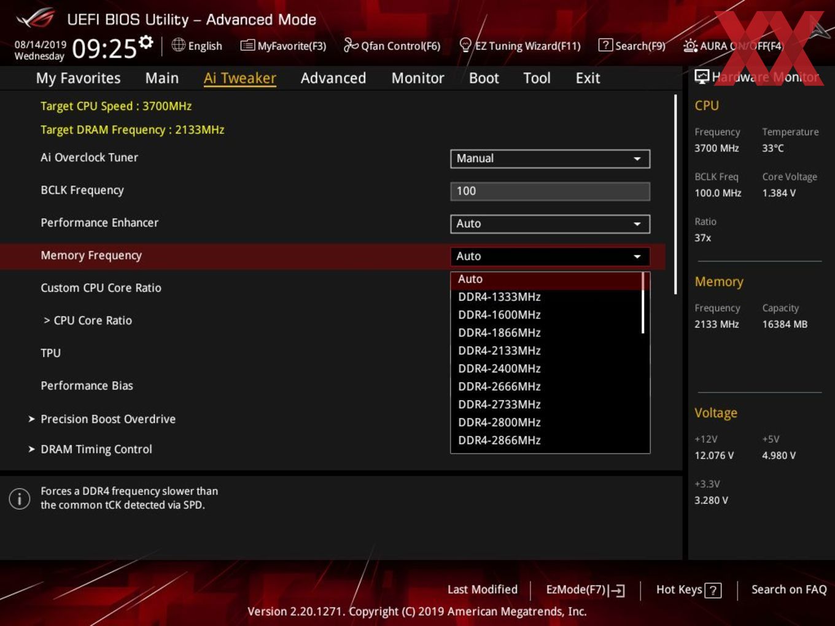Collapse the Memory Frequency dropdown

point(550,256)
